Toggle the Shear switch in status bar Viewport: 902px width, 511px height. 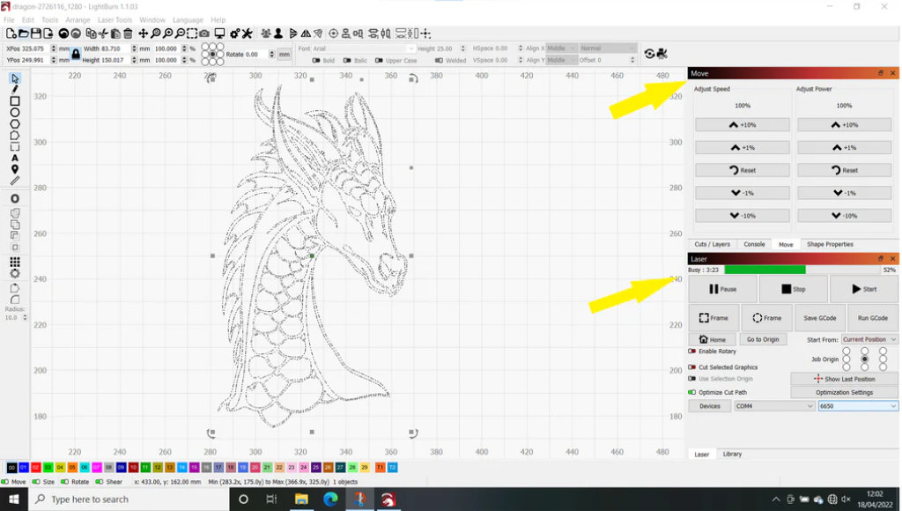pos(100,482)
